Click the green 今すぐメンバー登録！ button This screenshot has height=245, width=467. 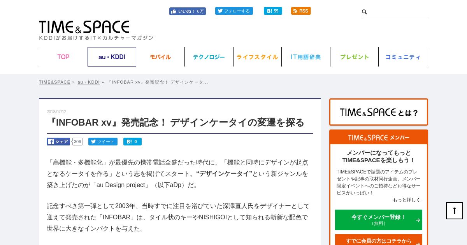point(379,220)
